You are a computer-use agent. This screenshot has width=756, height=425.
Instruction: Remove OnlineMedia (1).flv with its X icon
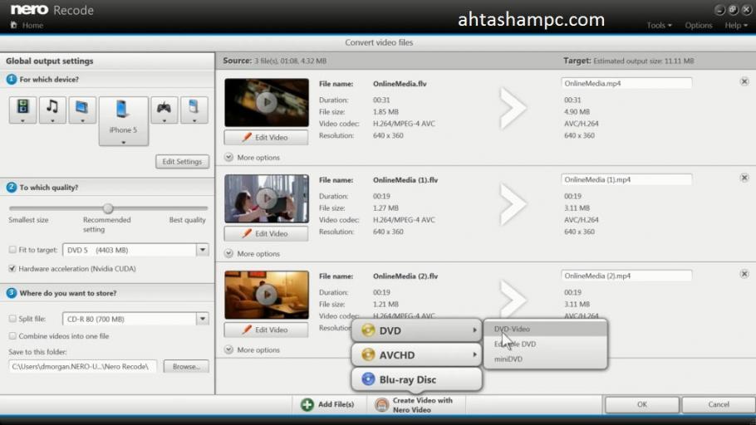744,178
